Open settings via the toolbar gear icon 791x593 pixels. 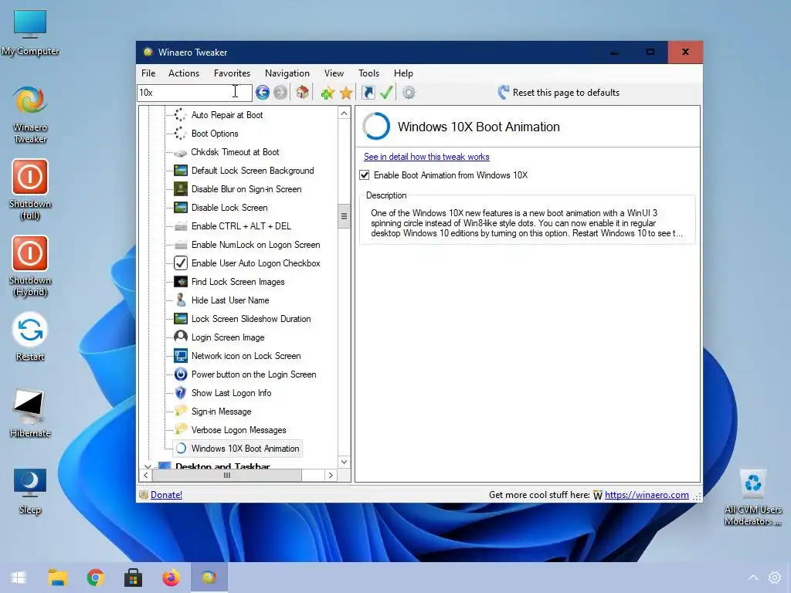(x=409, y=93)
